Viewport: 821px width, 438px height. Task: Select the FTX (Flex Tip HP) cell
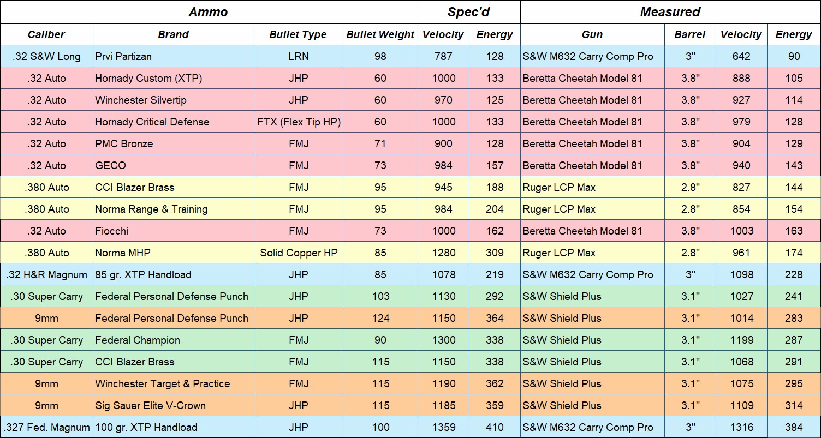[x=299, y=122]
